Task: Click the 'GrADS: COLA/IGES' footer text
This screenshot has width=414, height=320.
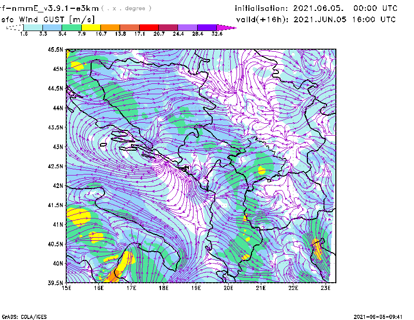Action: click(24, 317)
